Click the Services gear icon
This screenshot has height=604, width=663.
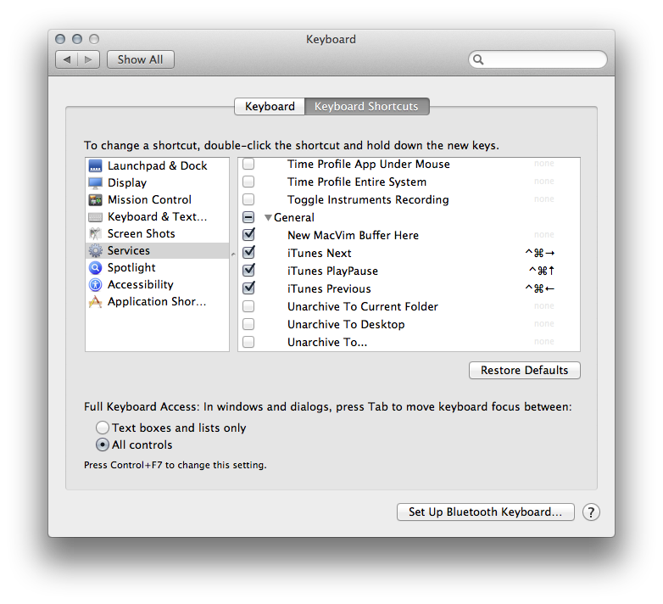click(95, 250)
